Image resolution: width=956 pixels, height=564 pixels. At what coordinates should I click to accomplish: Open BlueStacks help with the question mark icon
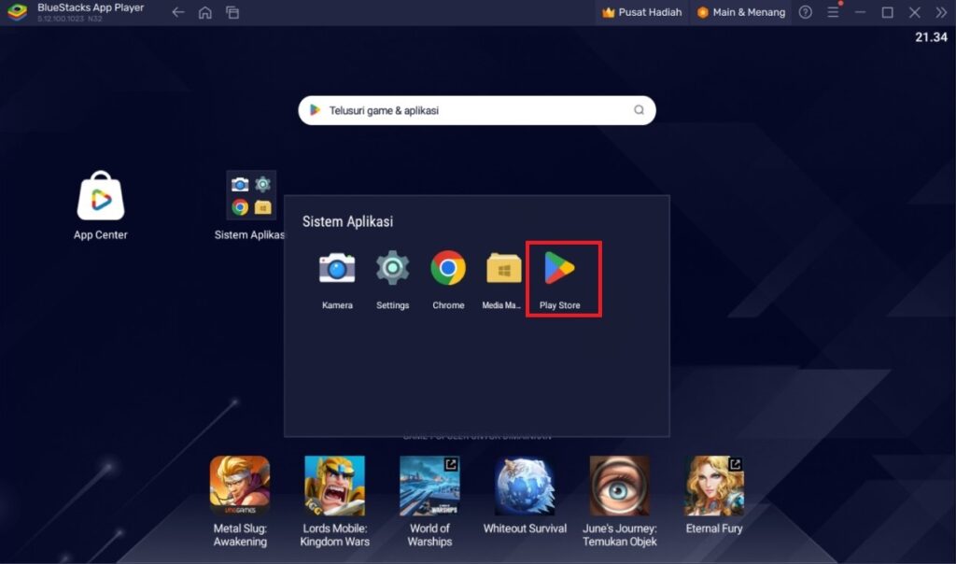[805, 12]
